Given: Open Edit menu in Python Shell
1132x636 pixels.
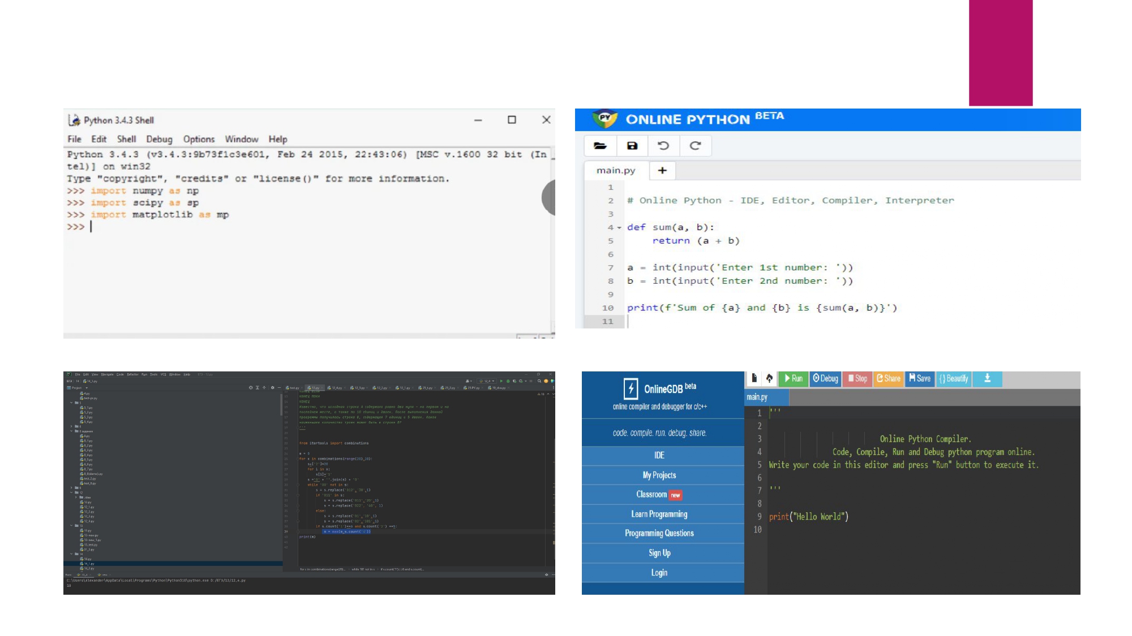Looking at the screenshot, I should pos(99,139).
